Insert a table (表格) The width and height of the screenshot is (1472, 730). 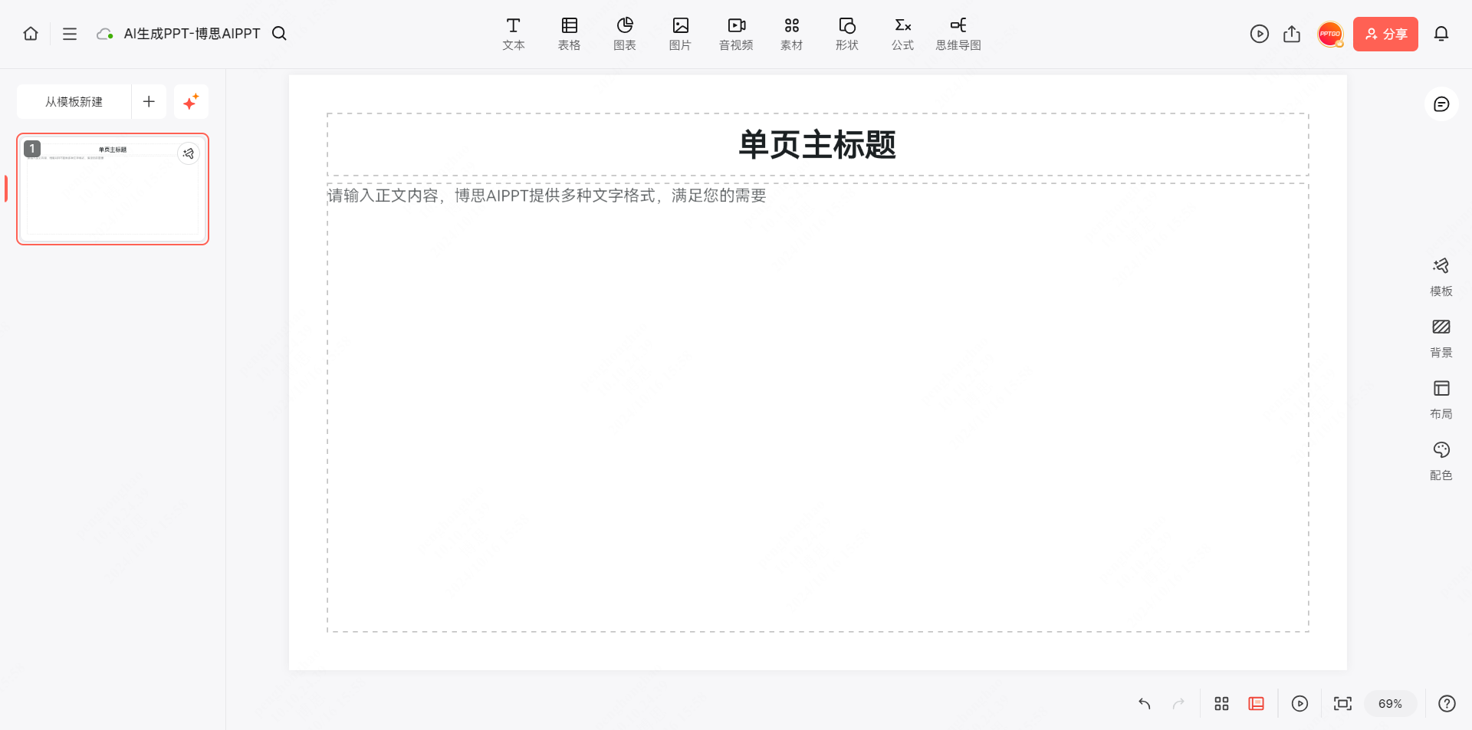(570, 35)
